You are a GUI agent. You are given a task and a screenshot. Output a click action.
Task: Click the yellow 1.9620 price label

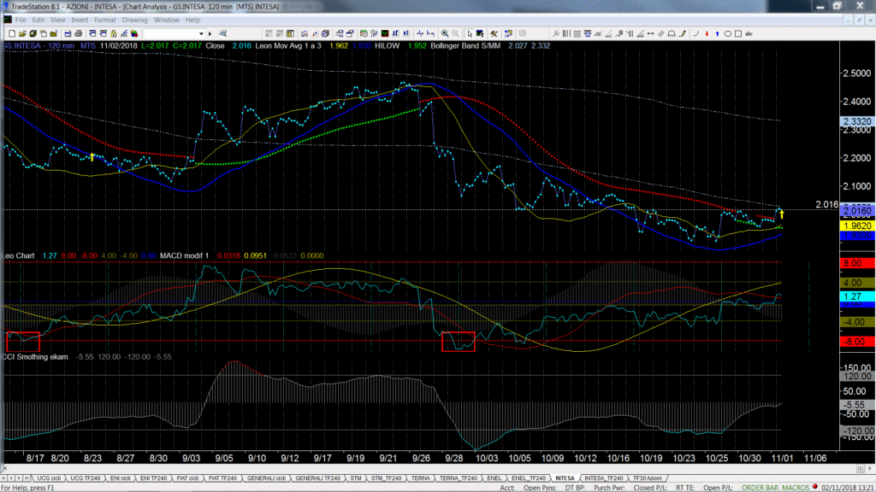(x=857, y=225)
